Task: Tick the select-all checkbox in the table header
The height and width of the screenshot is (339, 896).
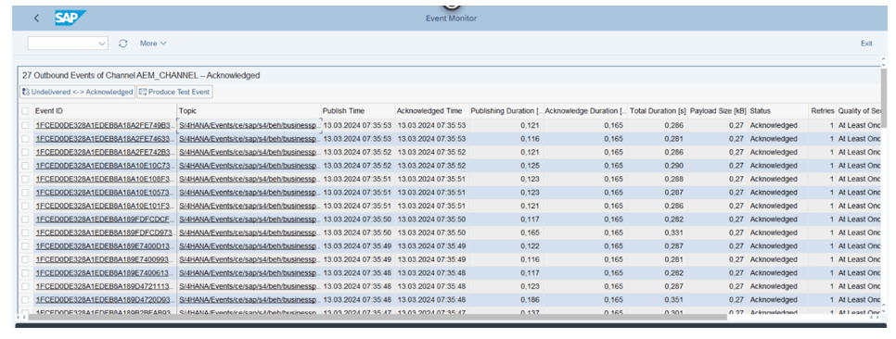Action: pos(25,111)
